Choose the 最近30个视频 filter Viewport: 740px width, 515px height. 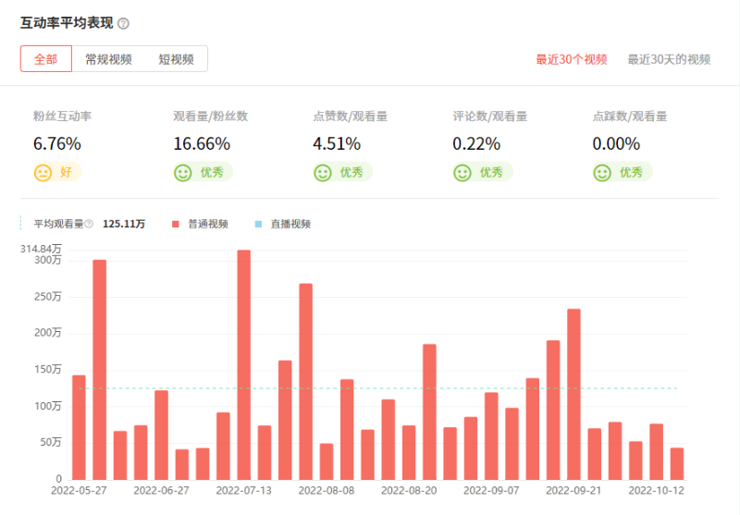click(571, 59)
